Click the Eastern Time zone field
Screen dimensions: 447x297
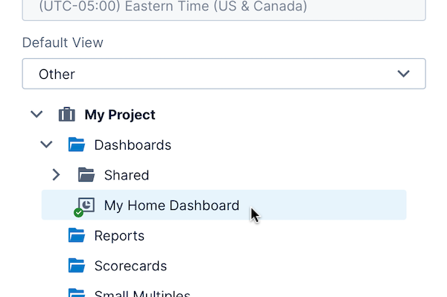[223, 8]
